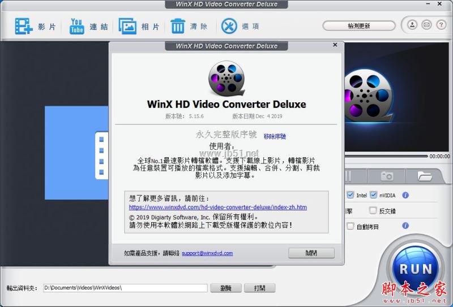Add a video with the 影片 icon
The width and height of the screenshot is (453, 307).
point(24,26)
